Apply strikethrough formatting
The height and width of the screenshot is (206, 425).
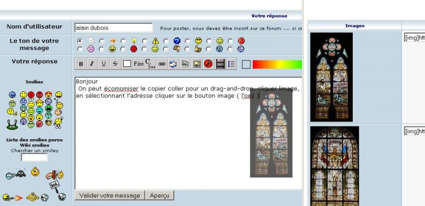point(115,64)
